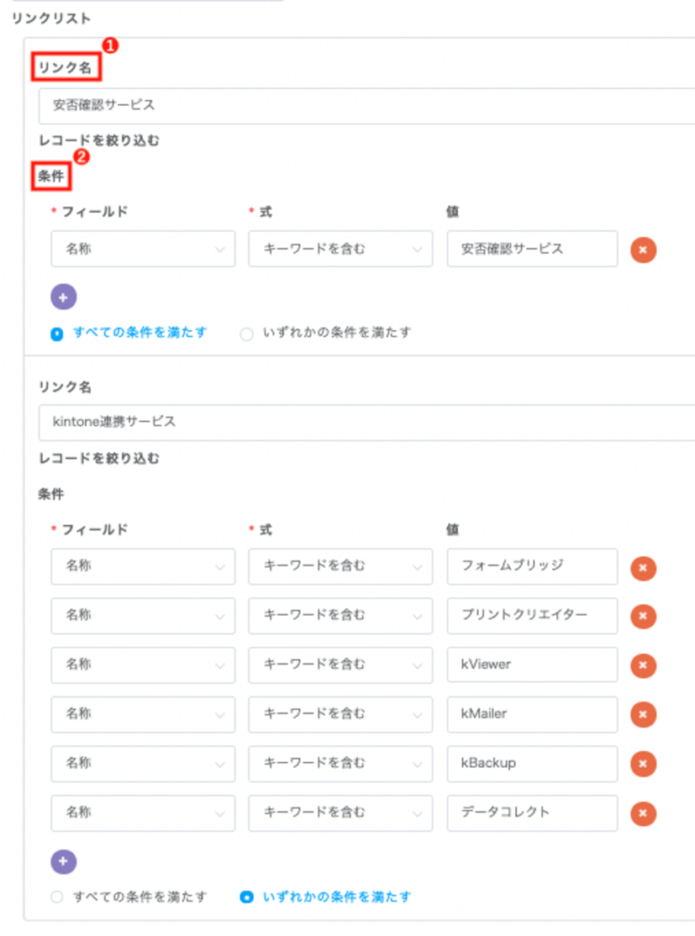The height and width of the screenshot is (936, 695).
Task: Delete the kBackup condition row
Action: click(x=643, y=764)
